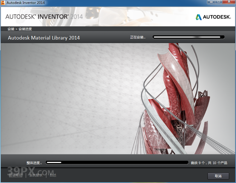Minimize the installer window

(211, 2)
